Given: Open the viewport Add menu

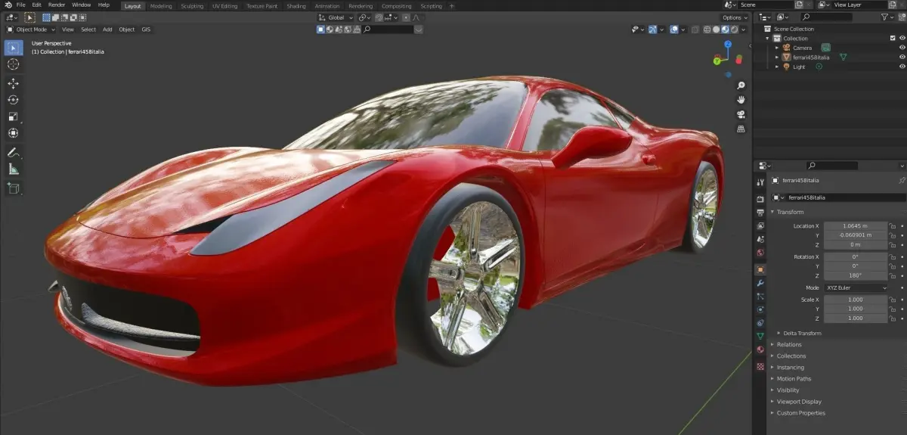Looking at the screenshot, I should (107, 30).
